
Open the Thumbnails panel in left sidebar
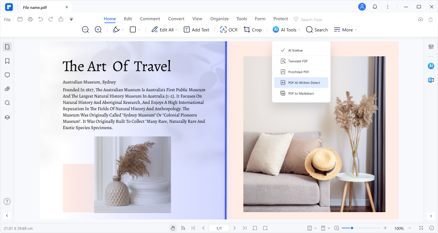coord(7,47)
